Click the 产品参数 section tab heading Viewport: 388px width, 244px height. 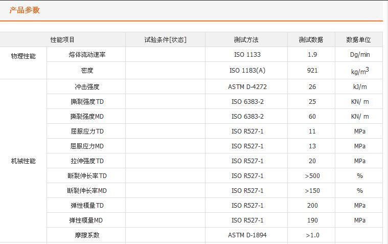point(25,10)
